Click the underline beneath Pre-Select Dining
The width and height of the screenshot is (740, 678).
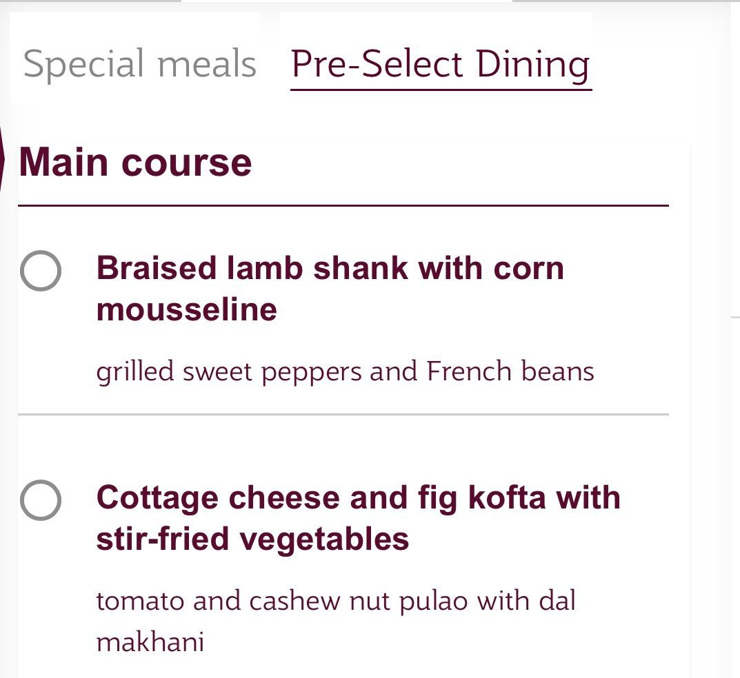441,89
